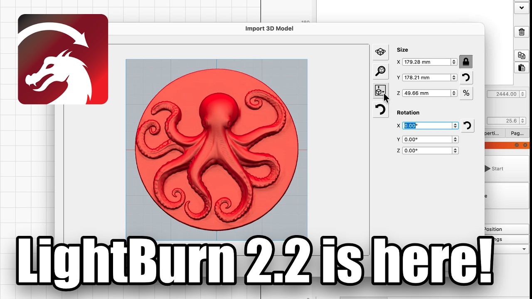This screenshot has height=299, width=532.
Task: Reset rotation using arrow beside Rotation X
Action: point(467,125)
